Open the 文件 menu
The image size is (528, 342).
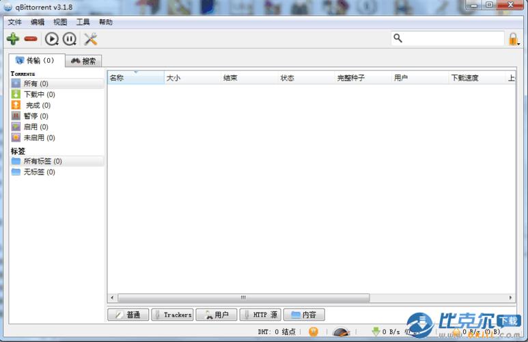(15, 23)
